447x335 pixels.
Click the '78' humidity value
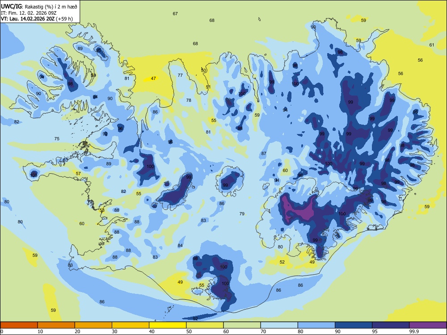point(189,100)
